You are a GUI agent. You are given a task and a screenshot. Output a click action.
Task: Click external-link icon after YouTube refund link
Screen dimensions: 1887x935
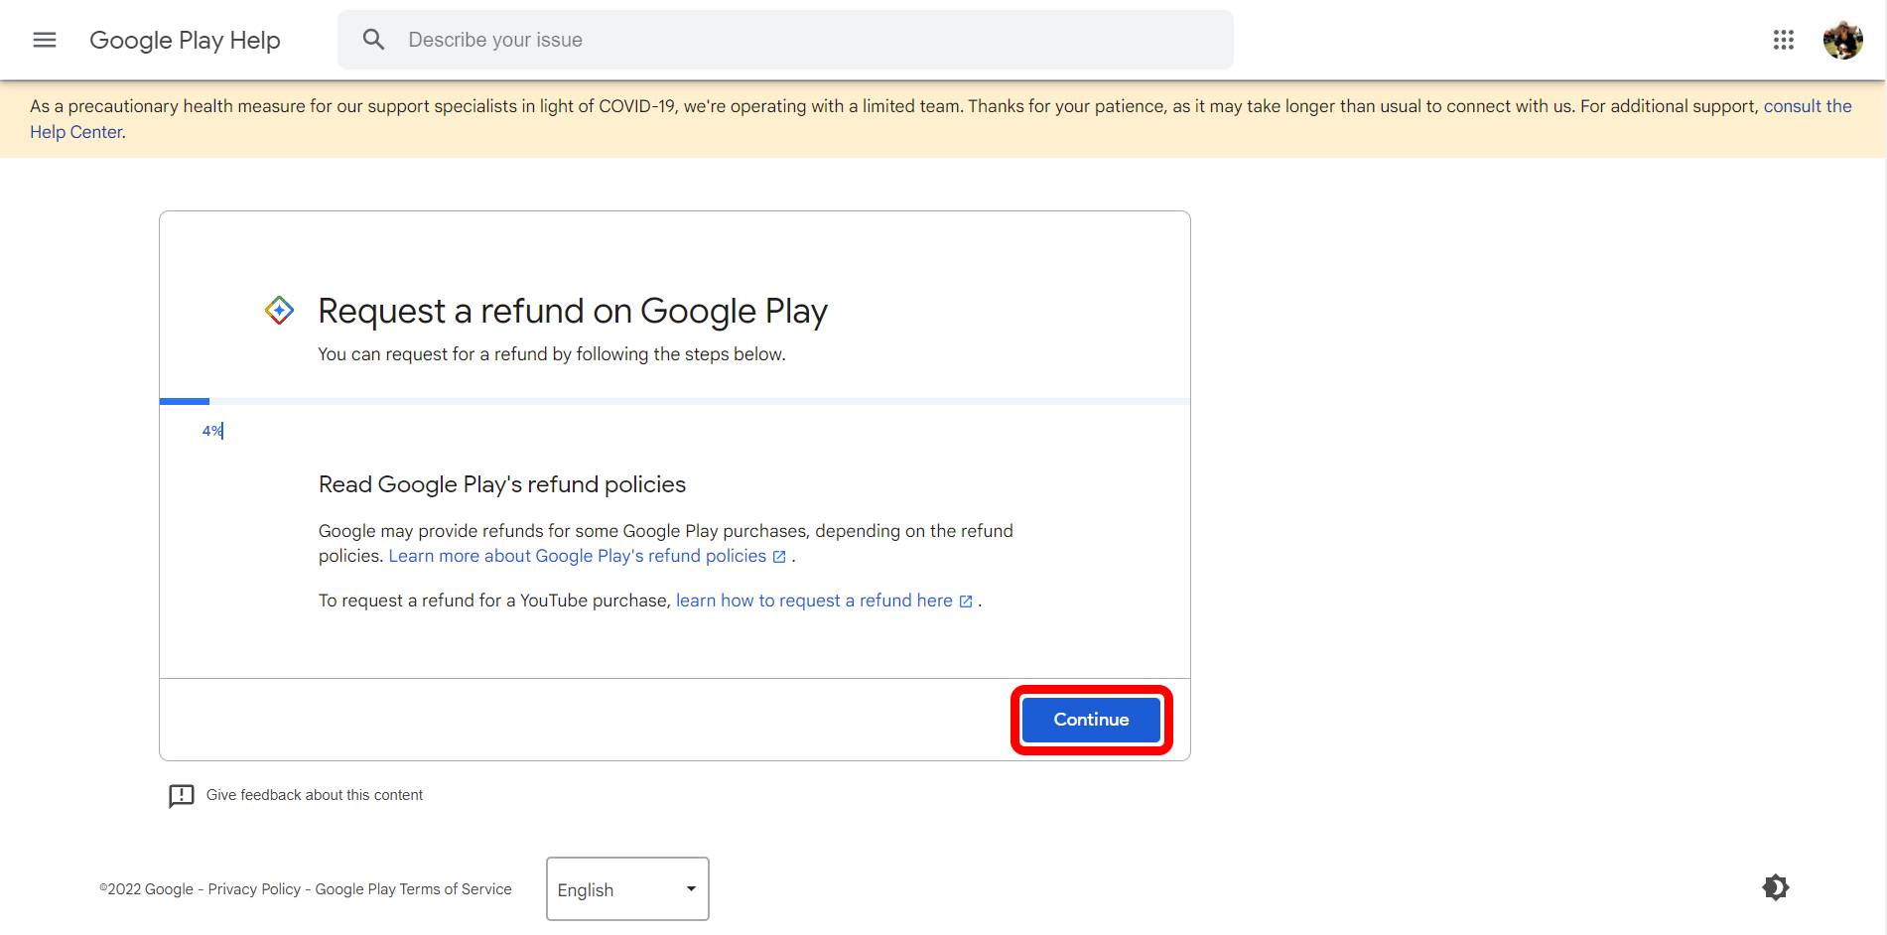click(x=966, y=601)
